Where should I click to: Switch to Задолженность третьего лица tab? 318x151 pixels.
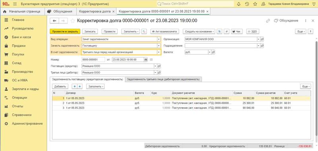point(163,79)
